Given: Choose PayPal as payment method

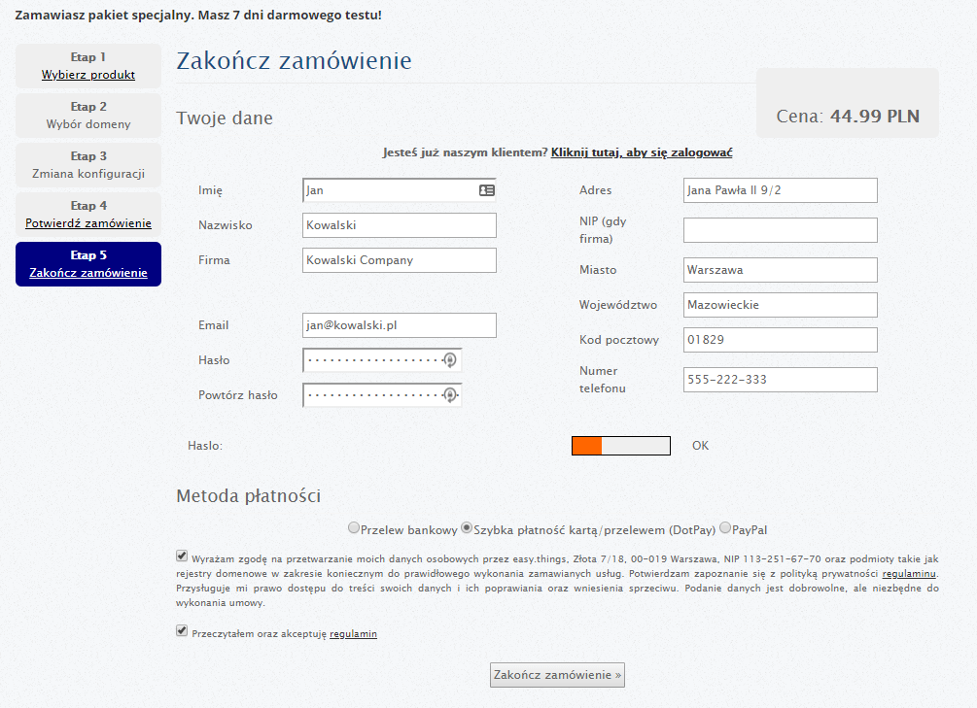Looking at the screenshot, I should 725,529.
